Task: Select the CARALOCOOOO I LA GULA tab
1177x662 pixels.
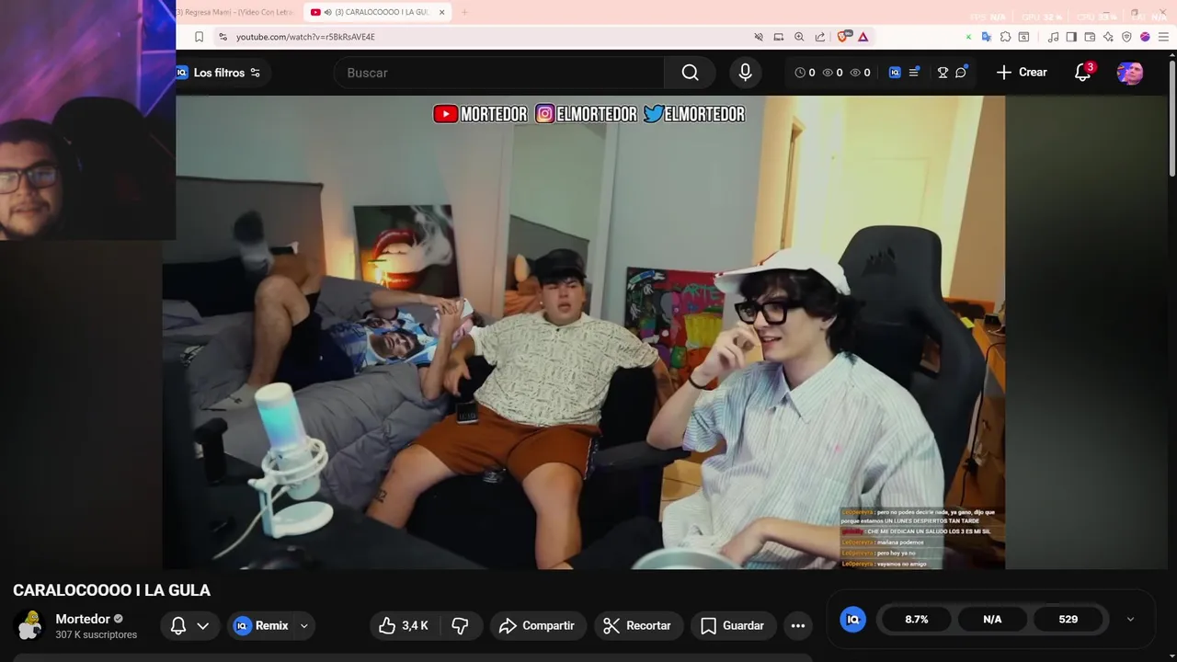Action: point(375,12)
